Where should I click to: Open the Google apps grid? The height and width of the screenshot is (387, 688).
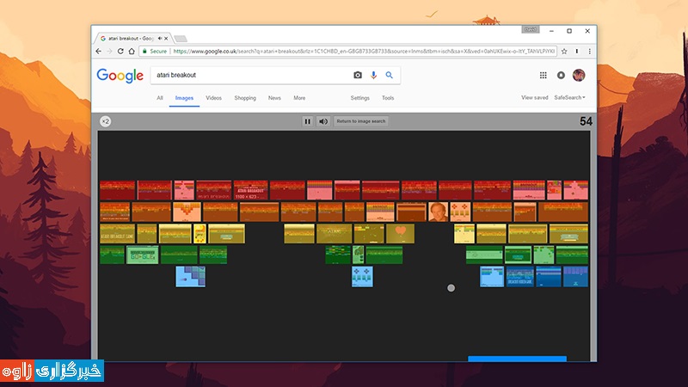[x=543, y=76]
